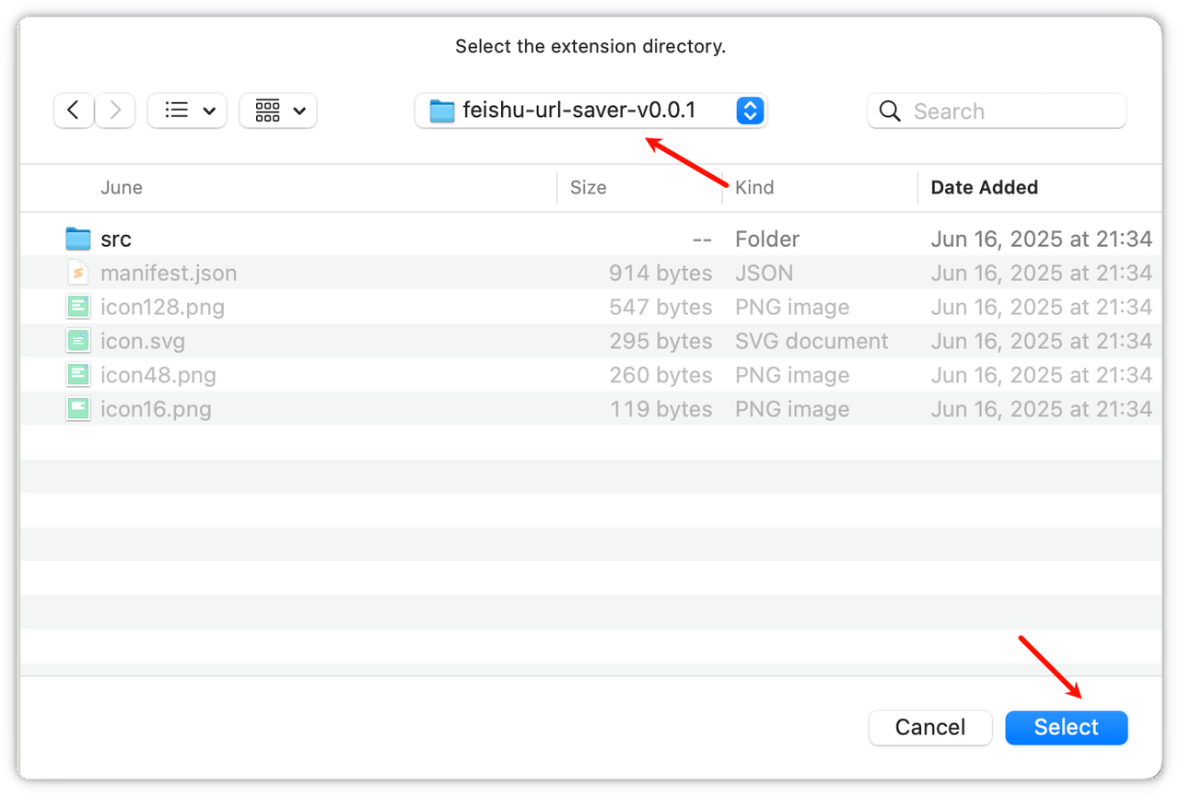Sort files by the Kind column
1179x796 pixels.
[x=754, y=188]
